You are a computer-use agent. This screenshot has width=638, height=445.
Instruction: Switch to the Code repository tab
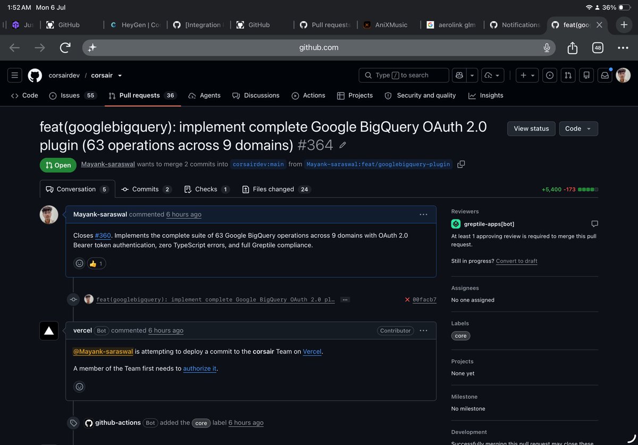pyautogui.click(x=24, y=96)
